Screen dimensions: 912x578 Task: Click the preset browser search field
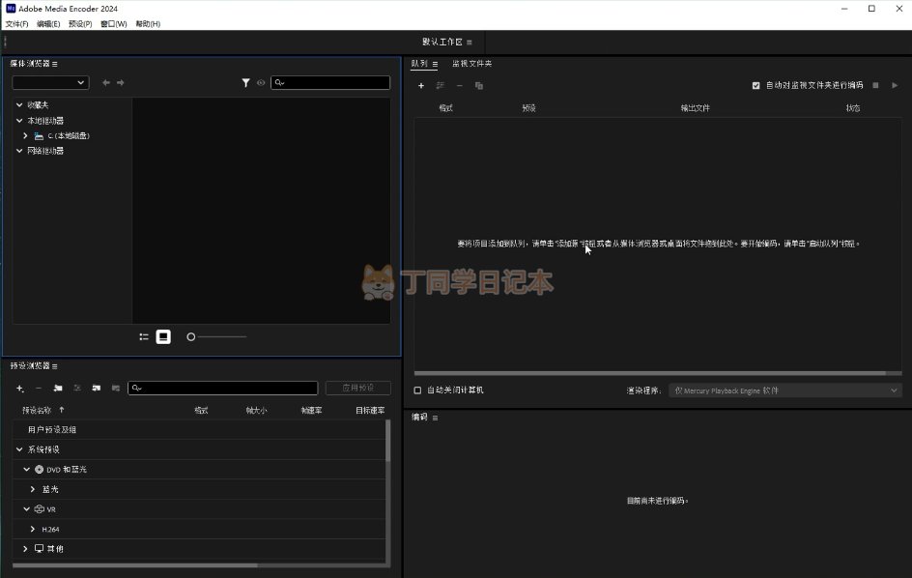click(x=221, y=388)
